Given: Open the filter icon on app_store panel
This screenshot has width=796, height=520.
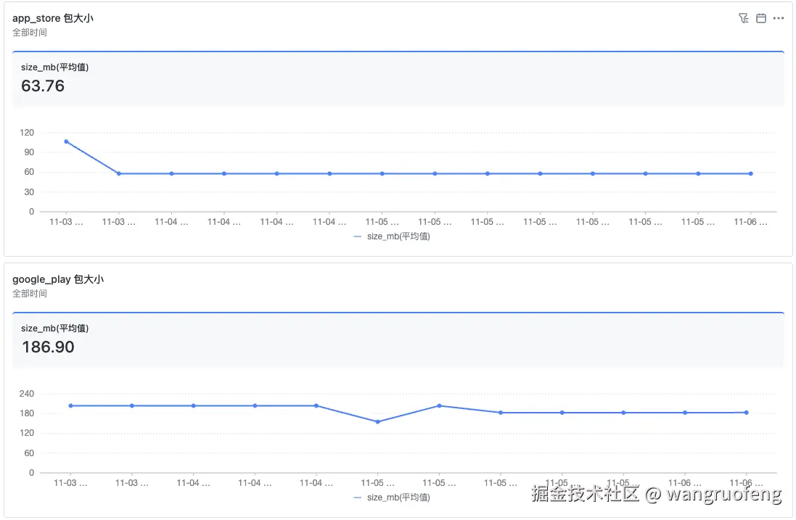Looking at the screenshot, I should pyautogui.click(x=744, y=18).
